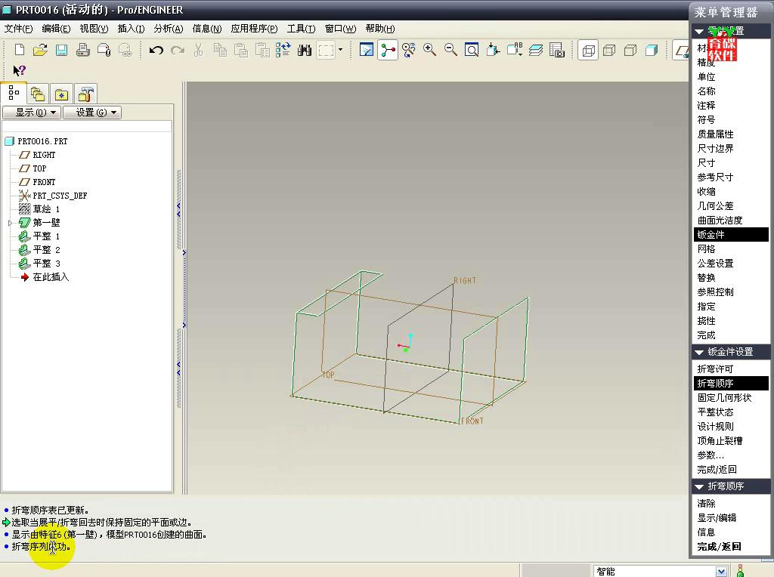This screenshot has width=774, height=577.
Task: Launch the view manager icon
Action: [557, 50]
